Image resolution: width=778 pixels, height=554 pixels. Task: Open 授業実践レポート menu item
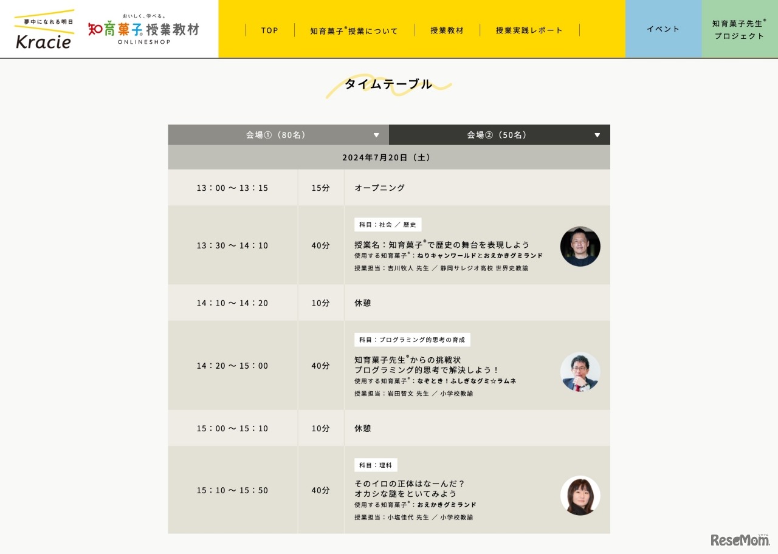tap(529, 30)
